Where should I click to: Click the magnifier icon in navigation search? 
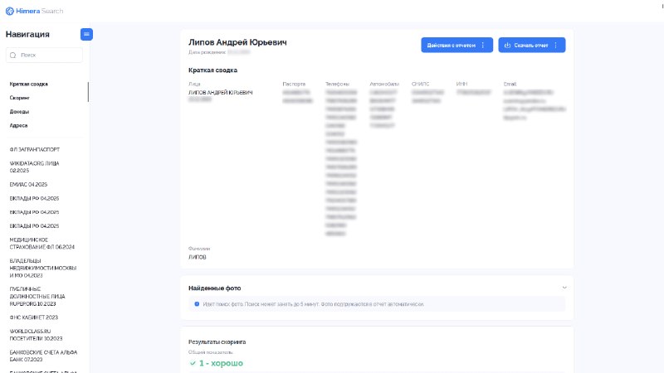pyautogui.click(x=13, y=55)
